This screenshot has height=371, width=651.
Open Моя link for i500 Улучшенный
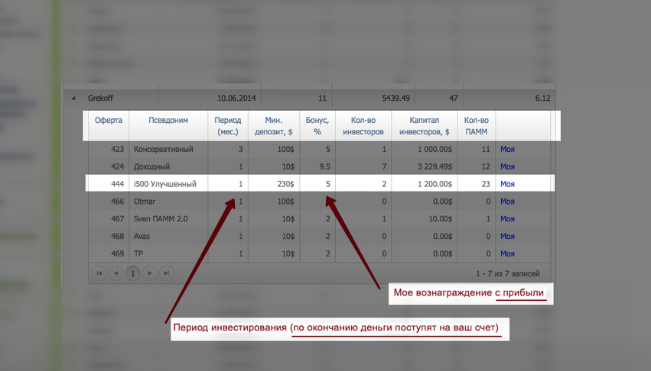(x=507, y=184)
